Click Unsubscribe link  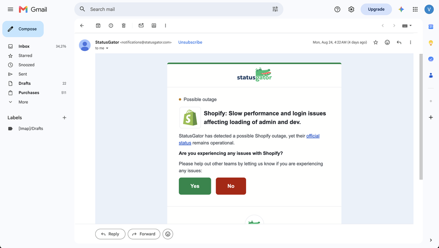(x=190, y=42)
